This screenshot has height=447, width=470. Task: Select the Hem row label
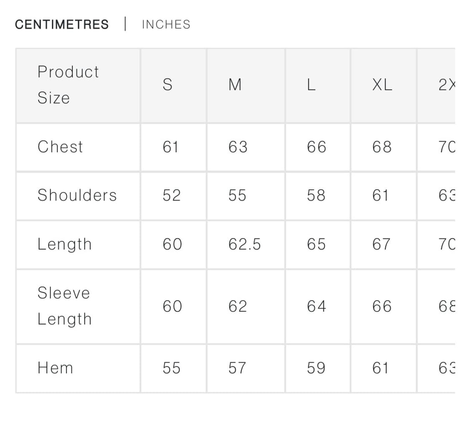(55, 368)
